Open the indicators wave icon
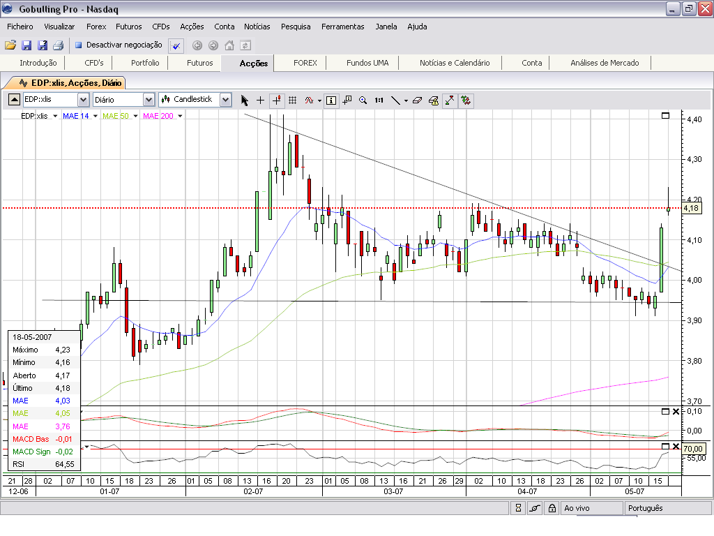This screenshot has height=536, width=714. click(x=309, y=100)
